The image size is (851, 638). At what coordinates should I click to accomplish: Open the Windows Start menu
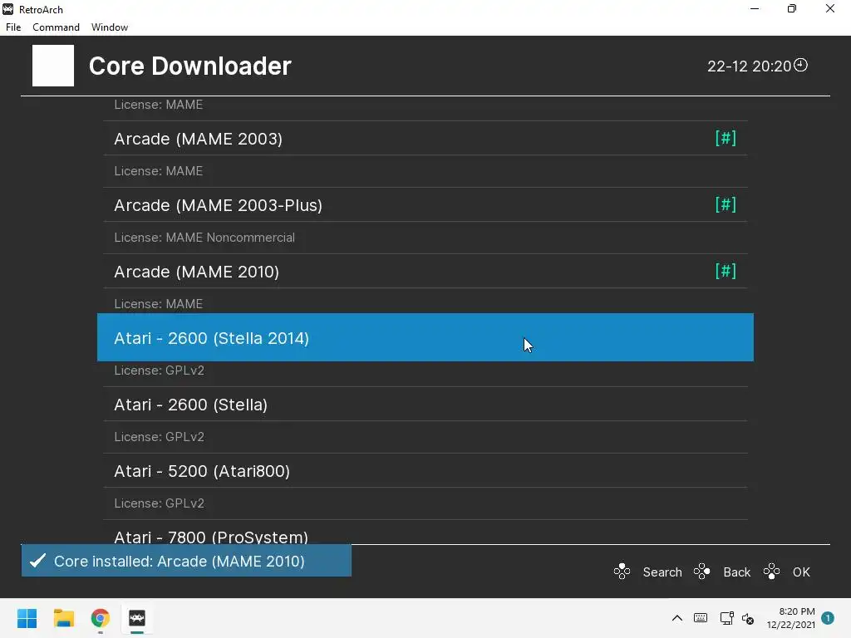[27, 618]
